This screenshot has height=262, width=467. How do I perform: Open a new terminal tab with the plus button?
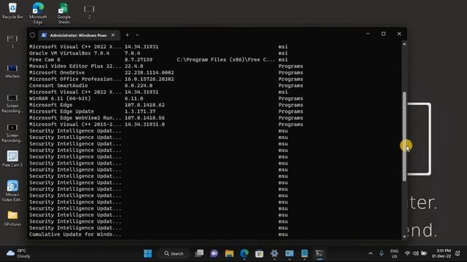(127, 35)
